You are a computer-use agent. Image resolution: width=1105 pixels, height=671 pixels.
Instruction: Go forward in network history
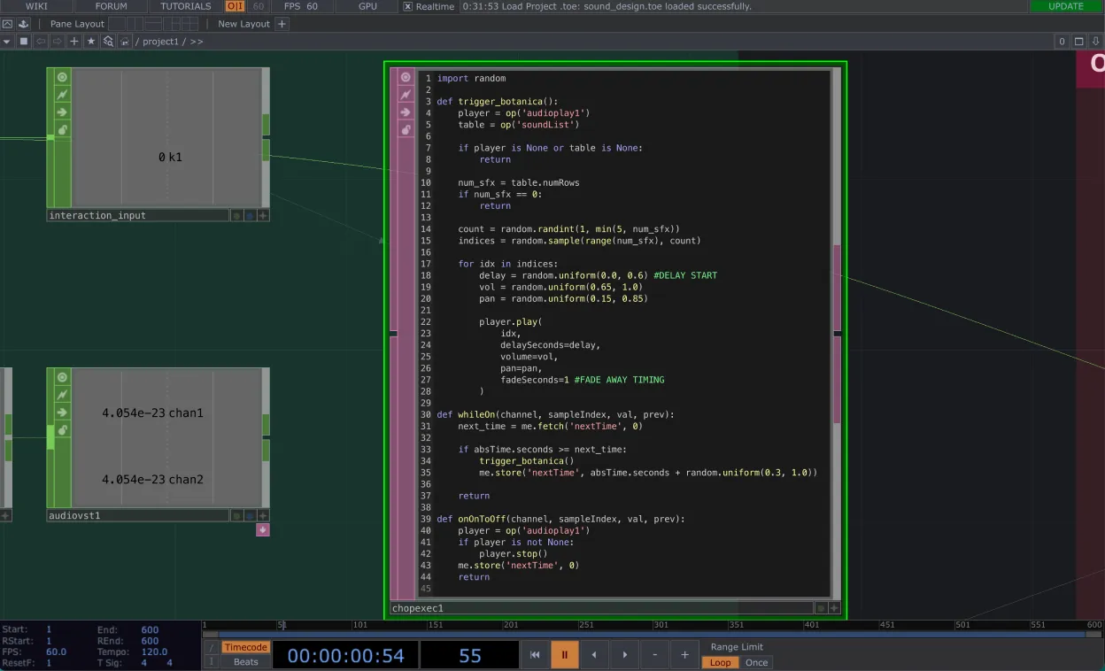click(58, 42)
